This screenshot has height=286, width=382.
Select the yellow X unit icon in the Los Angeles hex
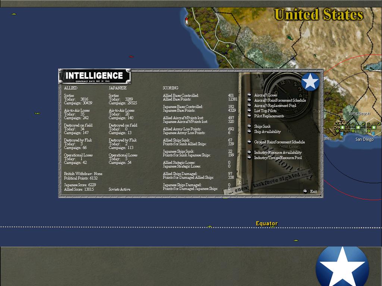coord(337,131)
